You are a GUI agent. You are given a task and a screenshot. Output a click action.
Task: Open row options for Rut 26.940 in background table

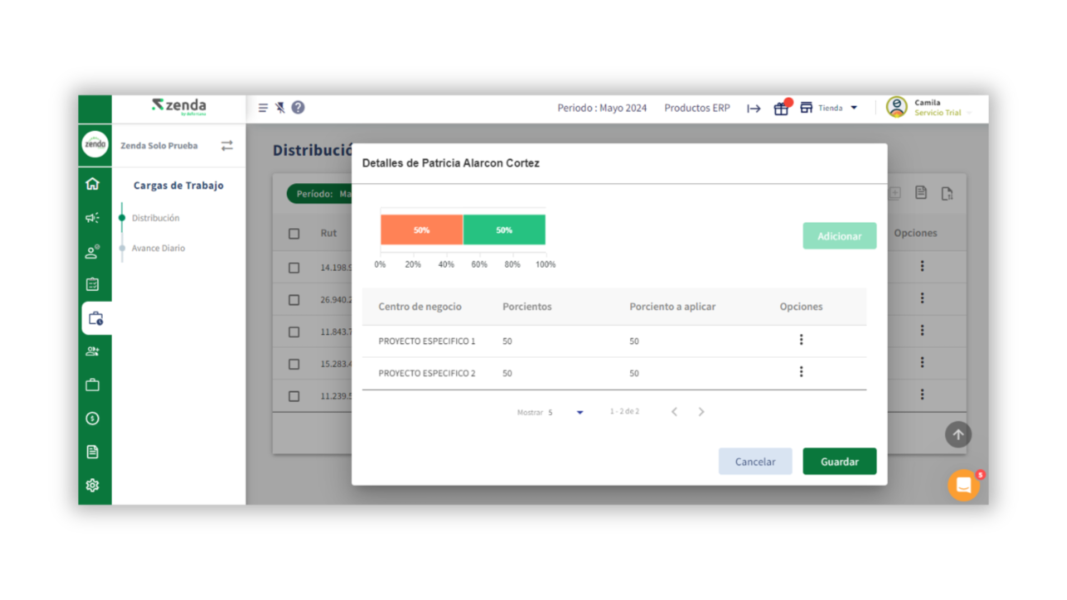pyautogui.click(x=922, y=298)
